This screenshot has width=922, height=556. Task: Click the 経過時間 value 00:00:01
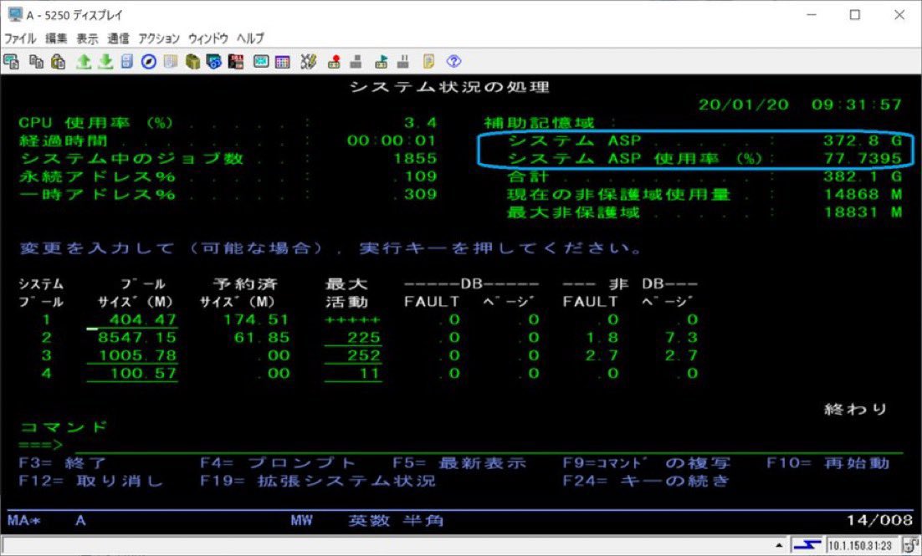[x=392, y=140]
